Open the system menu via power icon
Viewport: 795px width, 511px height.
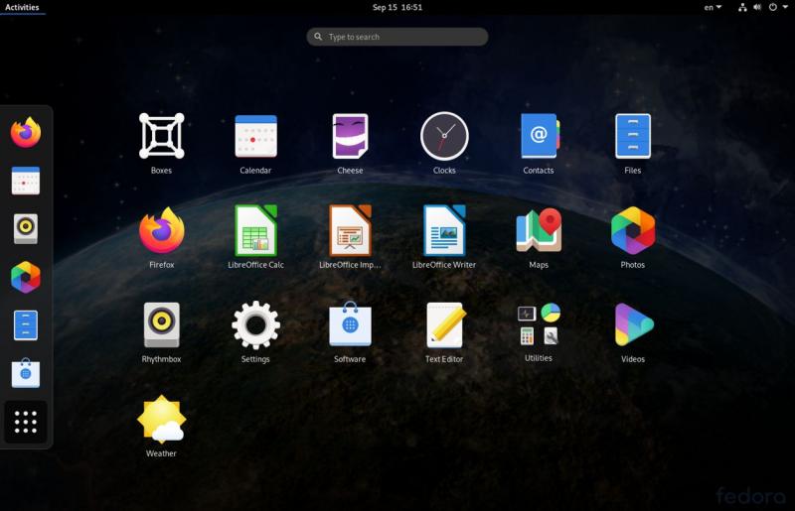(x=773, y=7)
